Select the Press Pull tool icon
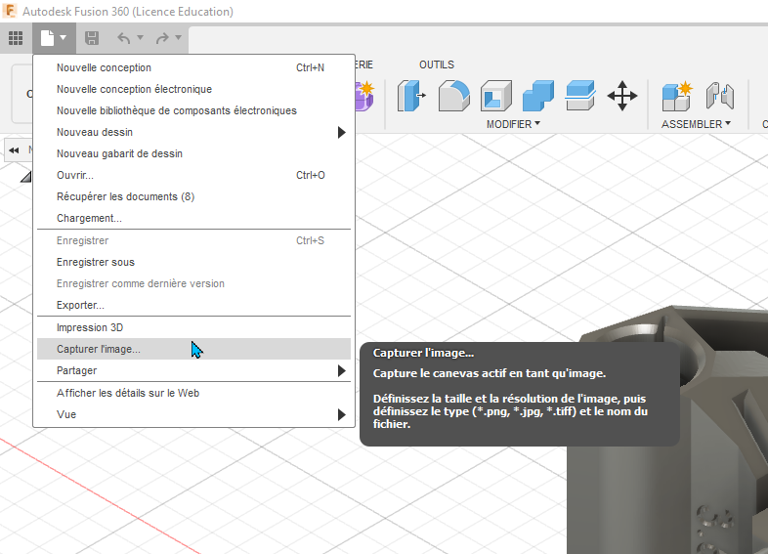The image size is (768, 554). tap(410, 96)
